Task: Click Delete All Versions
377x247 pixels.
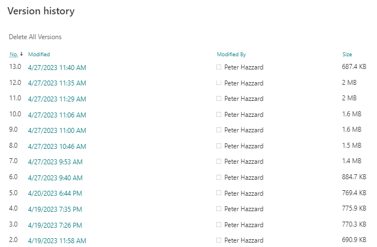Action: [35, 37]
